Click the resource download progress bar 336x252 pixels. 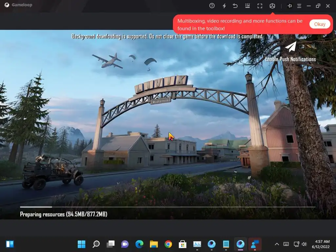click(x=168, y=207)
